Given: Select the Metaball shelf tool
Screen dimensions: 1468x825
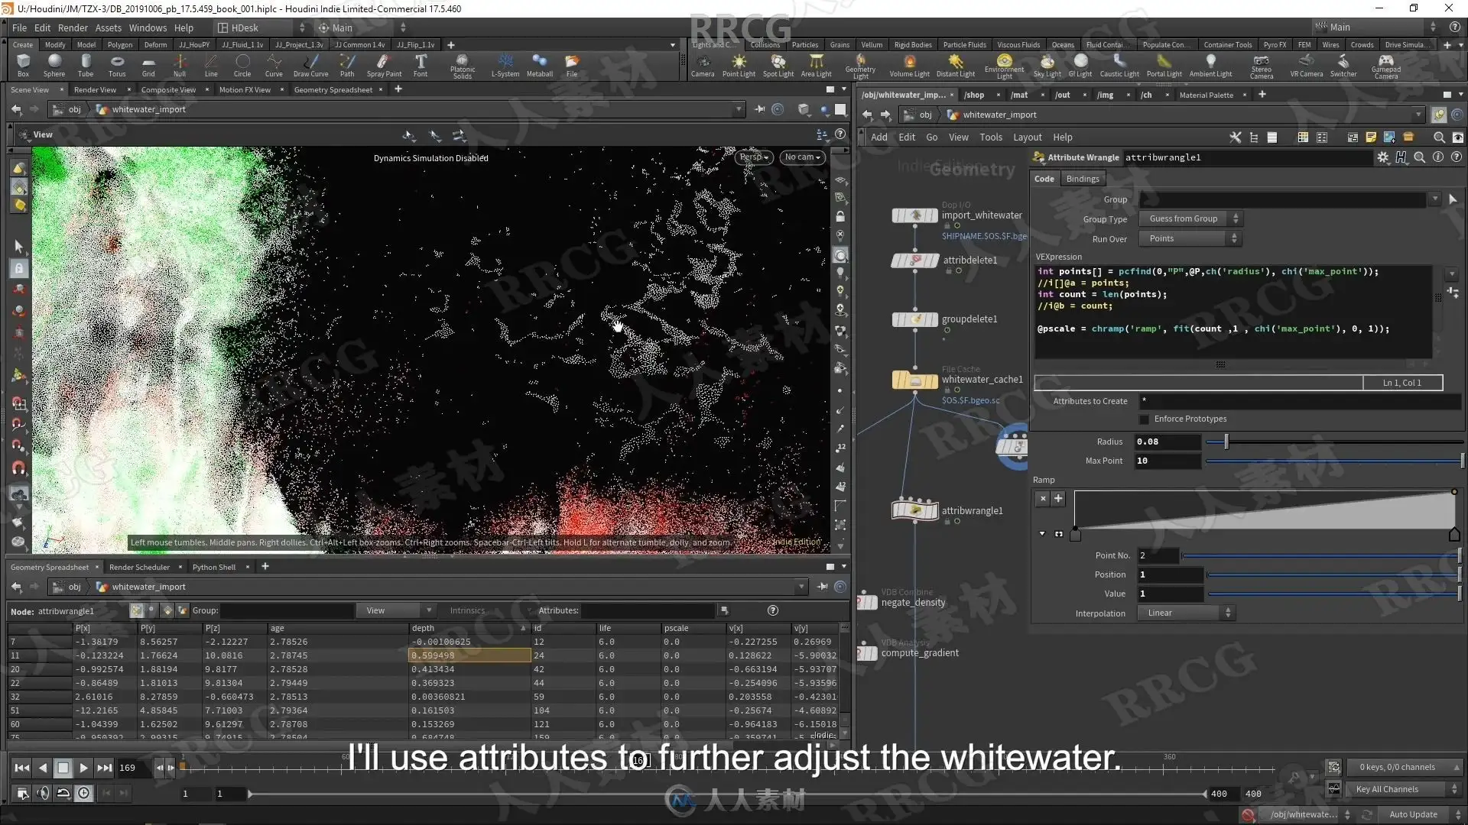Looking at the screenshot, I should (x=540, y=66).
